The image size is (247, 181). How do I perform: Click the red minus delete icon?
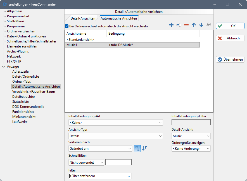click(186, 25)
